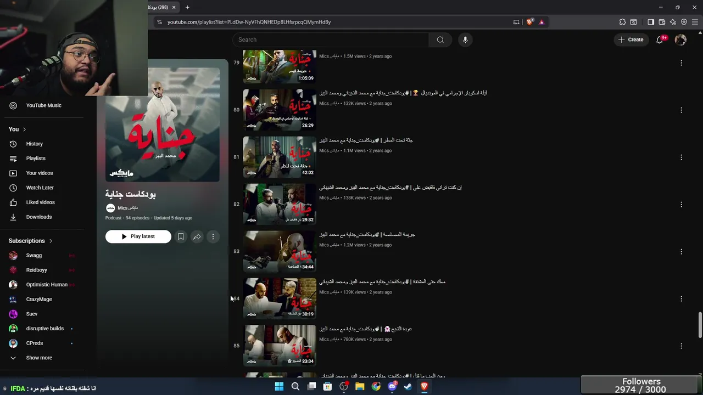Viewport: 703px width, 395px height.
Task: Click the install app icon in address bar
Action: pyautogui.click(x=516, y=22)
